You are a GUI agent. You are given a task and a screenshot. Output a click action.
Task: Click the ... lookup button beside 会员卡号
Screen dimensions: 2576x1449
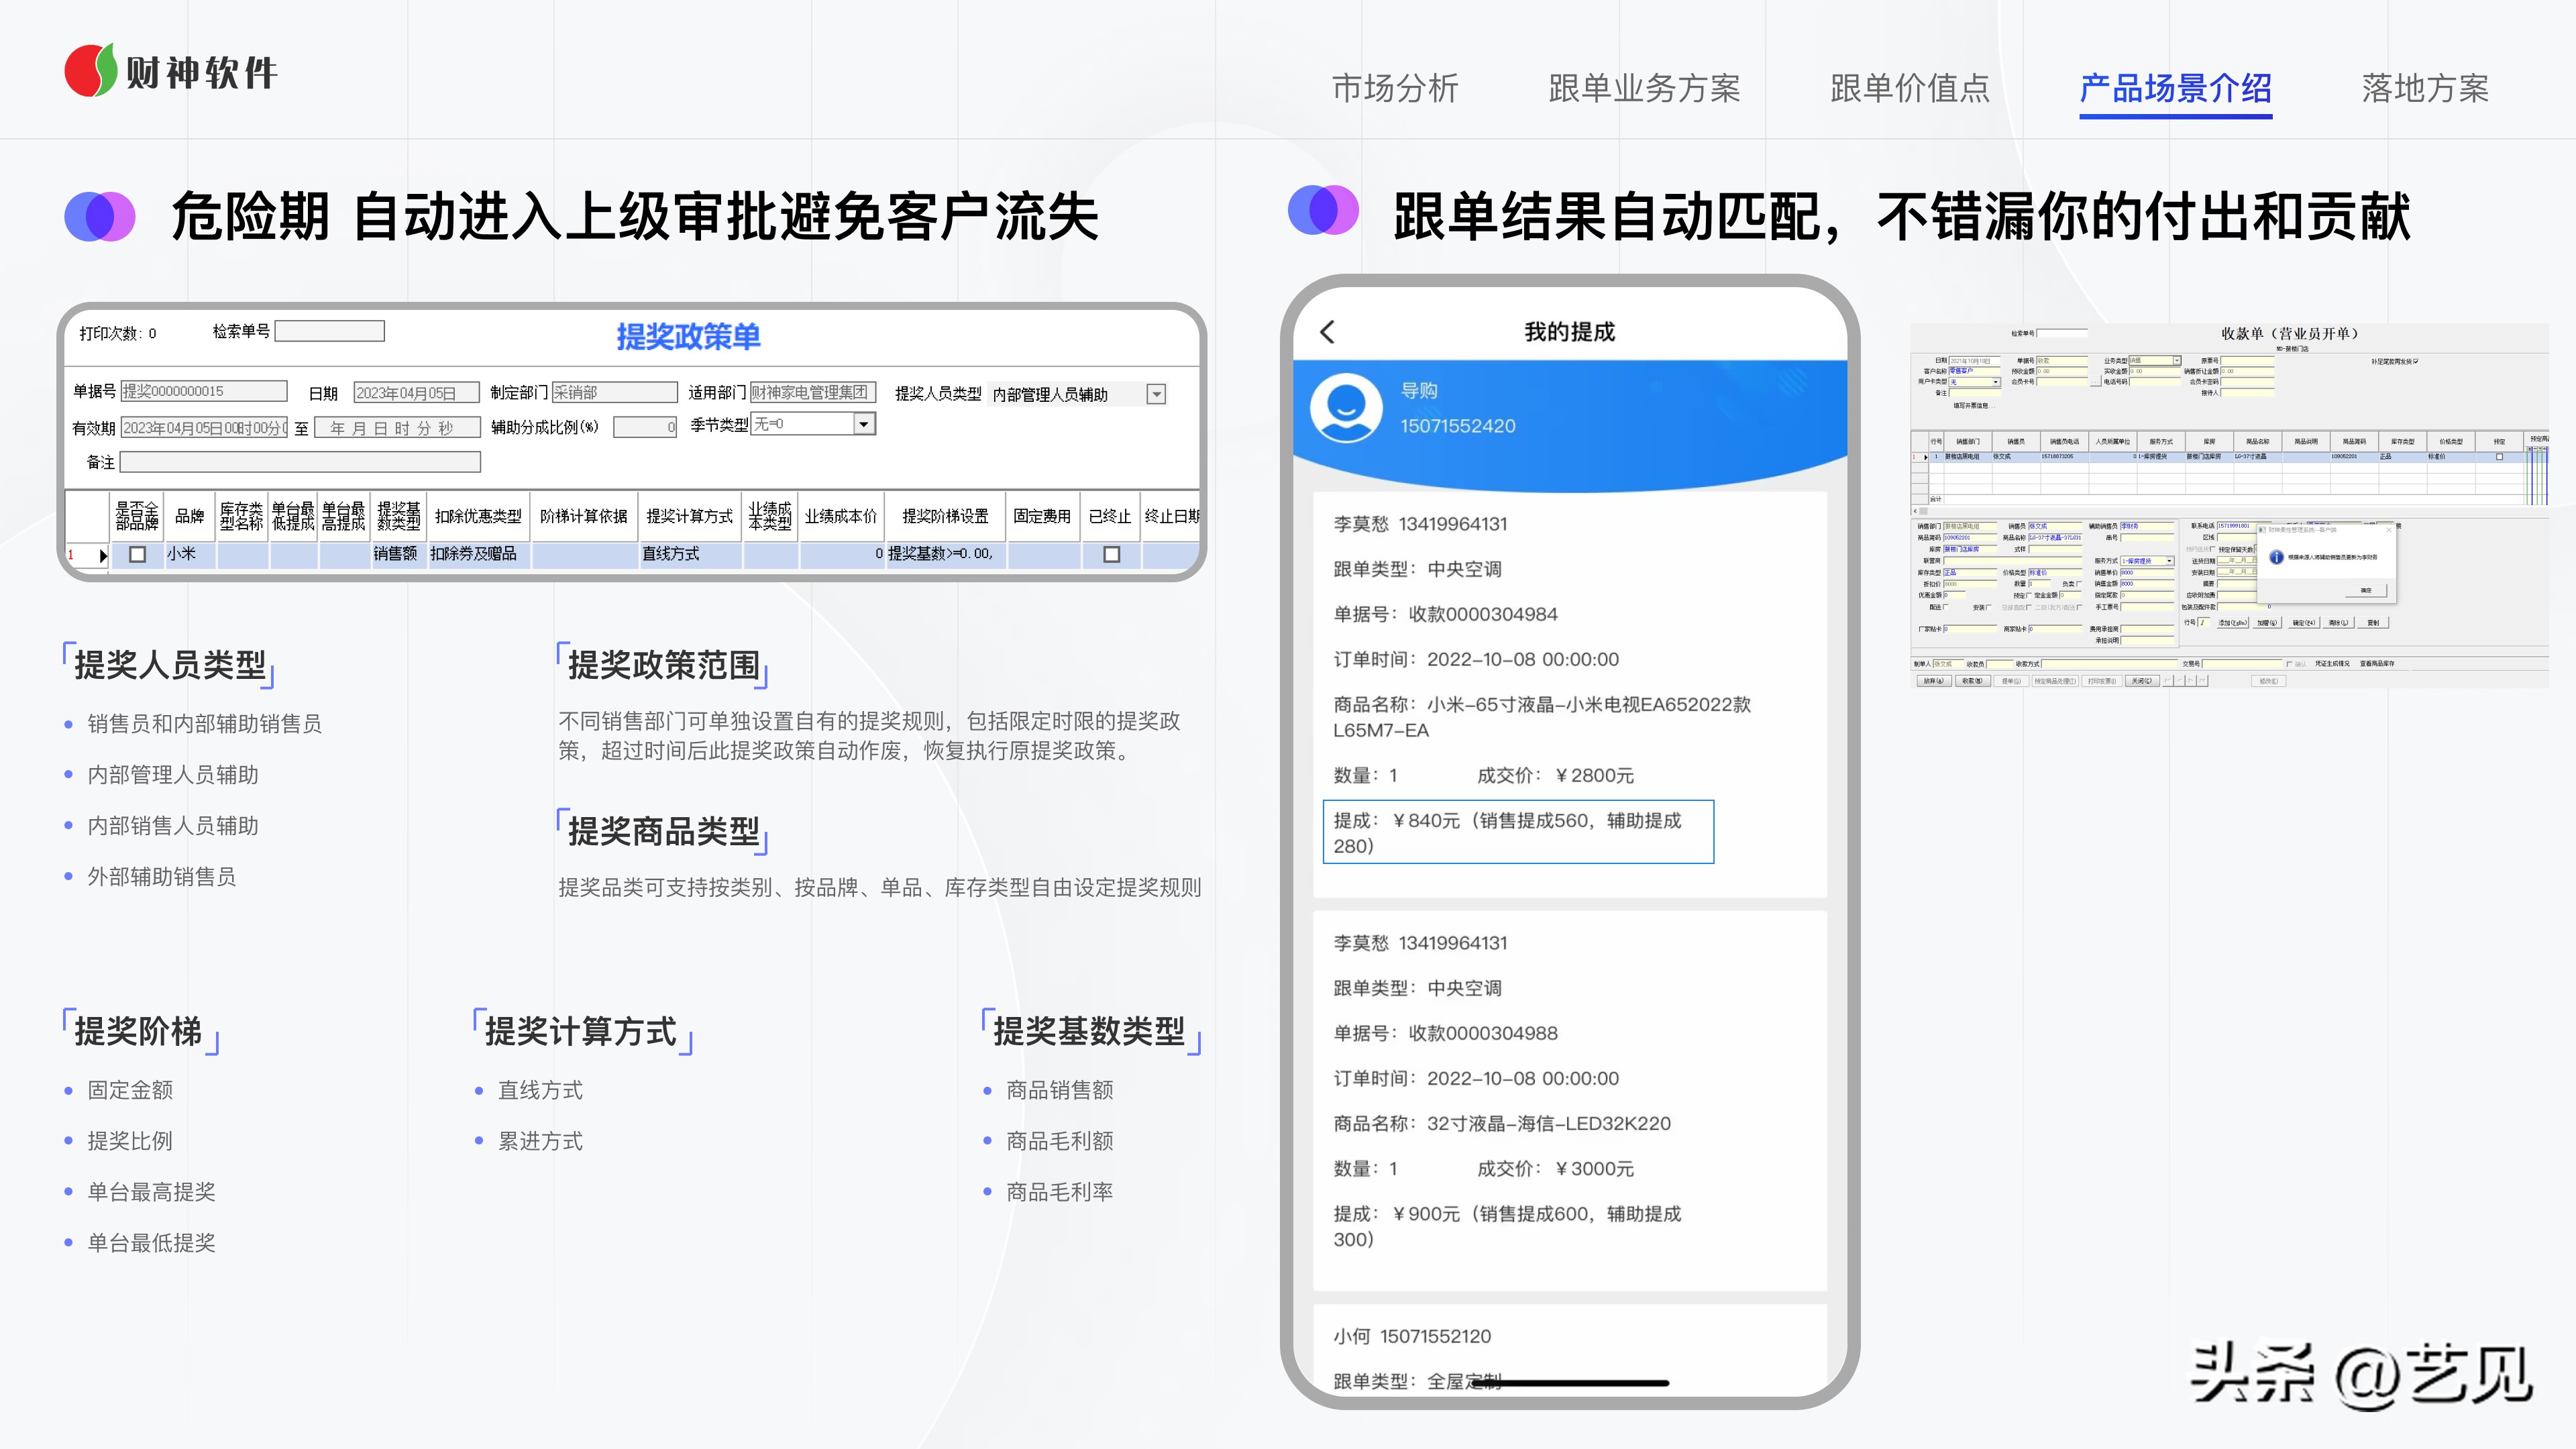coord(2095,382)
